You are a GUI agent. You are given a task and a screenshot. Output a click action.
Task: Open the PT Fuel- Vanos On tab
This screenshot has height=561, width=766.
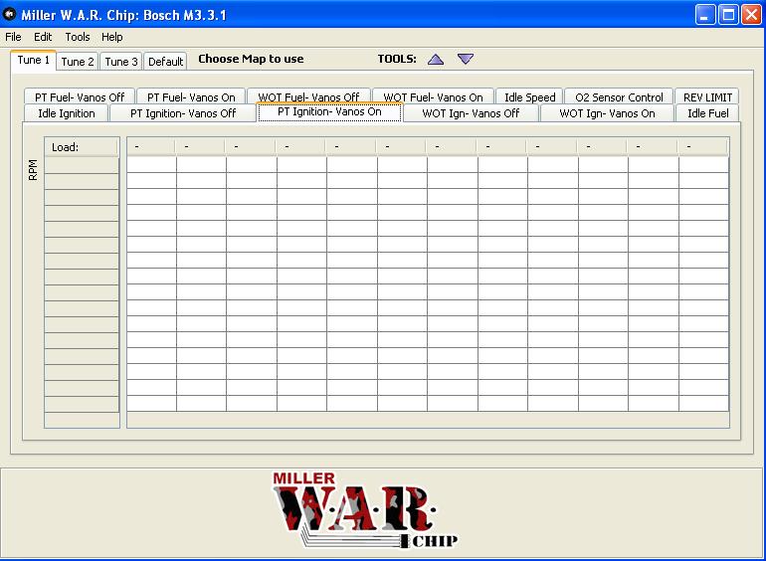[191, 96]
